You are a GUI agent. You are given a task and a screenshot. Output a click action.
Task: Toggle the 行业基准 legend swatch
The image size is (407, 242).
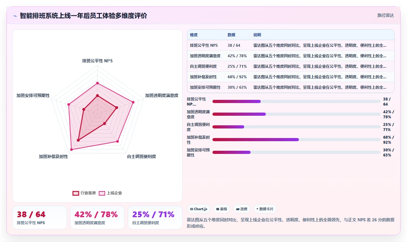click(76, 193)
